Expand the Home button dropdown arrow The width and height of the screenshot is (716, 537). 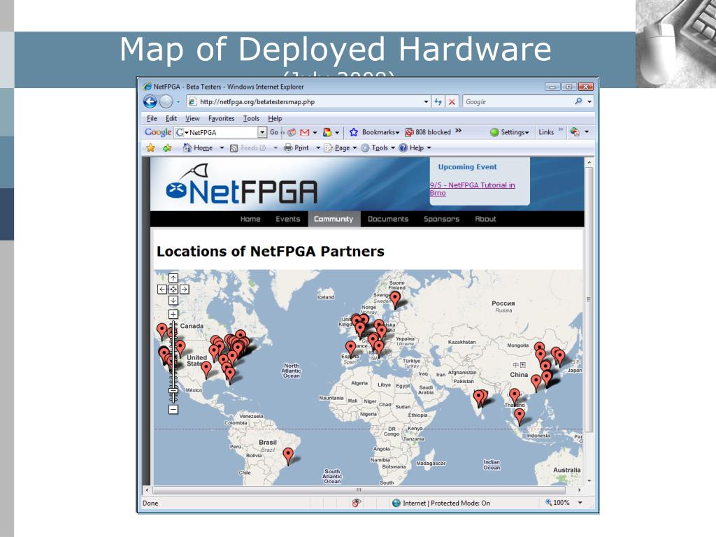(x=222, y=148)
